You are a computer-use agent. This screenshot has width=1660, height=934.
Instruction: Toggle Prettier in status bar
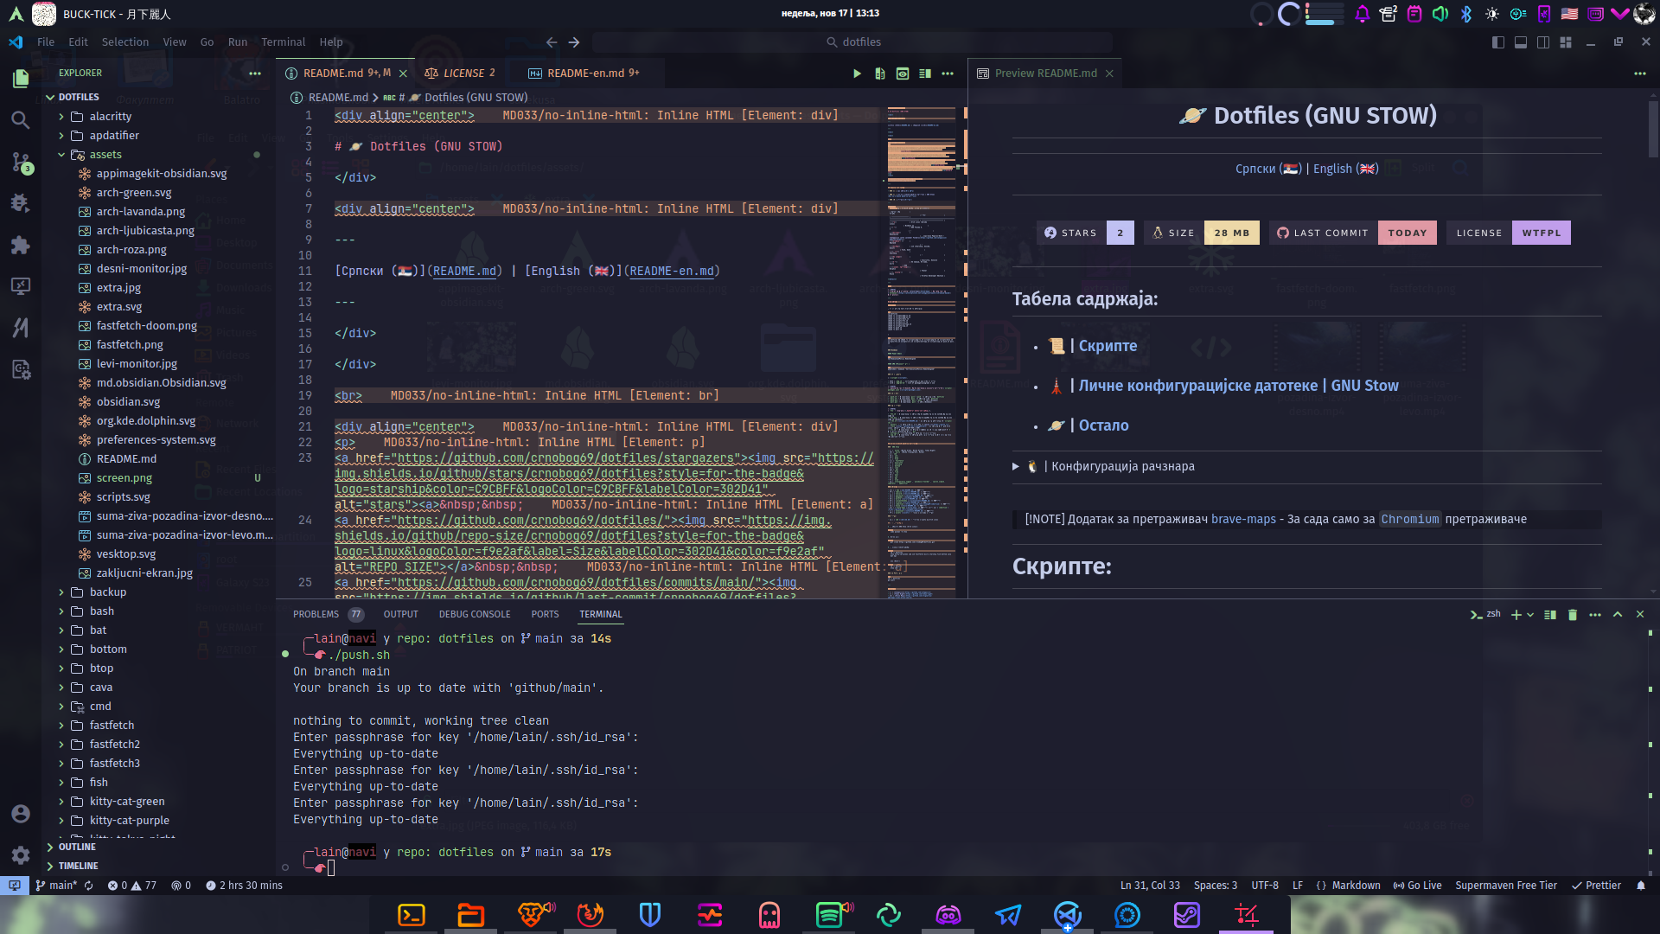(1596, 886)
